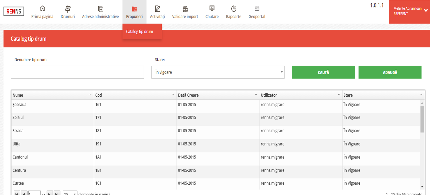
Task: Click the Adrese administrative icon
Action: pyautogui.click(x=100, y=9)
